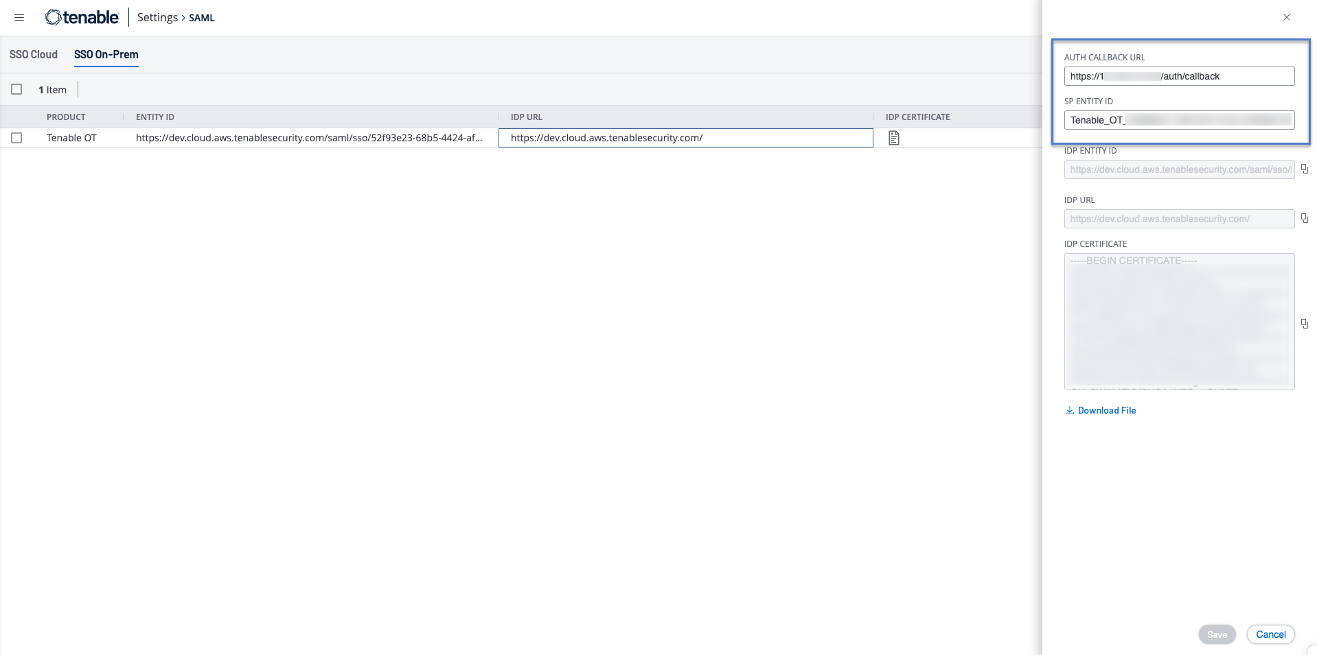This screenshot has width=1317, height=655.
Task: Switch to the SSO Cloud tab
Action: click(x=34, y=54)
